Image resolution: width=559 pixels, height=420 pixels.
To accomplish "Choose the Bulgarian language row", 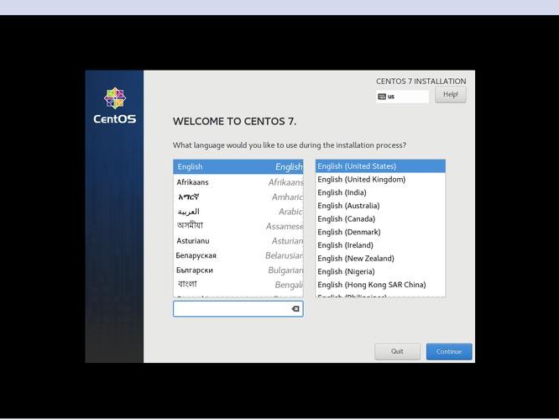I will click(238, 270).
